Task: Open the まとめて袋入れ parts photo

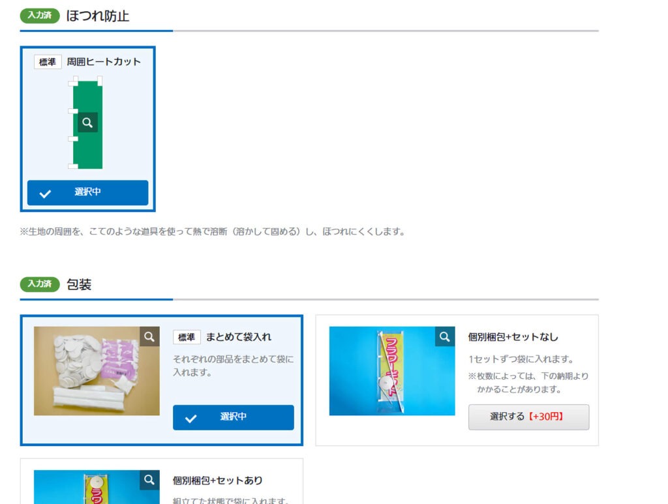Action: click(97, 371)
